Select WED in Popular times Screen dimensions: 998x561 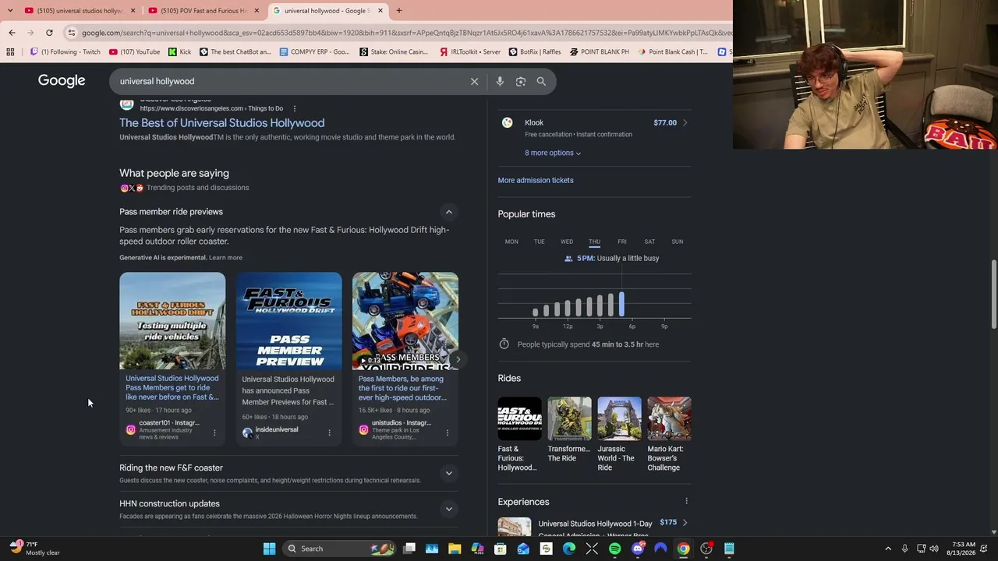point(567,242)
